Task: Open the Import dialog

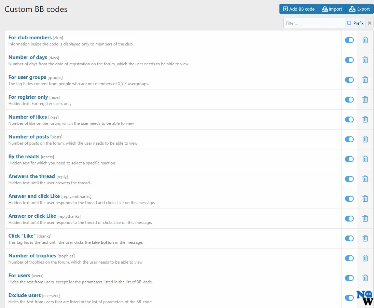Action: (x=332, y=9)
